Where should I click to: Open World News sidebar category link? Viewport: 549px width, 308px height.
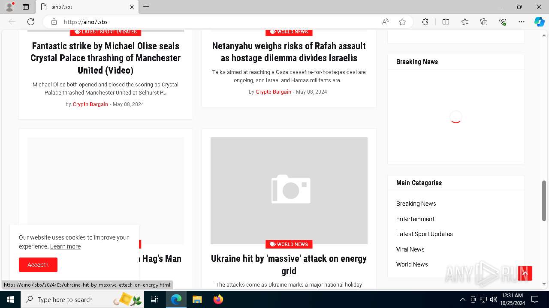(x=412, y=264)
